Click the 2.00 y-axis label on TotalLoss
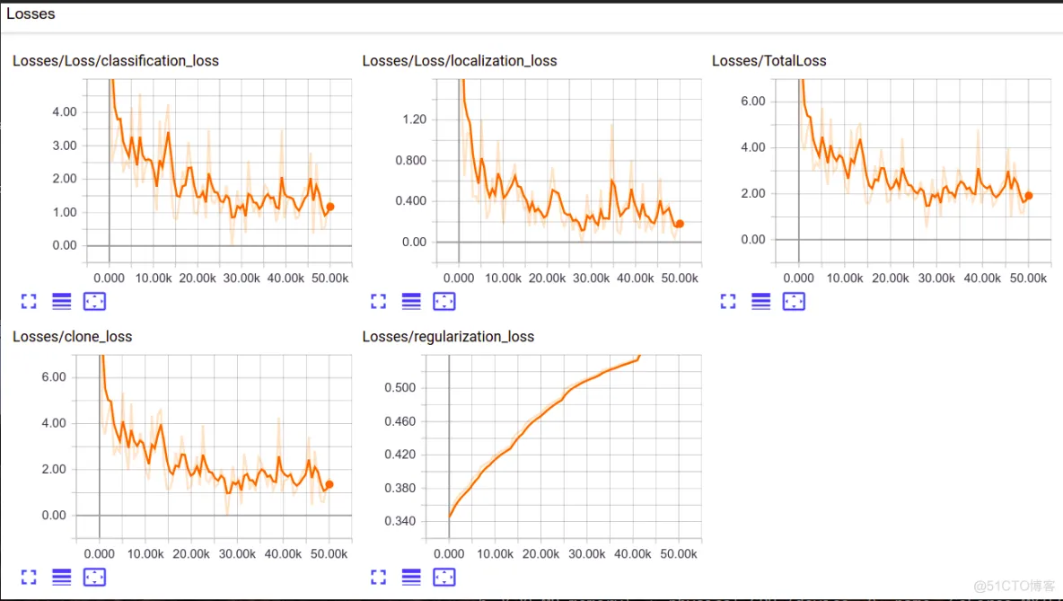Image resolution: width=1063 pixels, height=601 pixels. click(x=752, y=193)
